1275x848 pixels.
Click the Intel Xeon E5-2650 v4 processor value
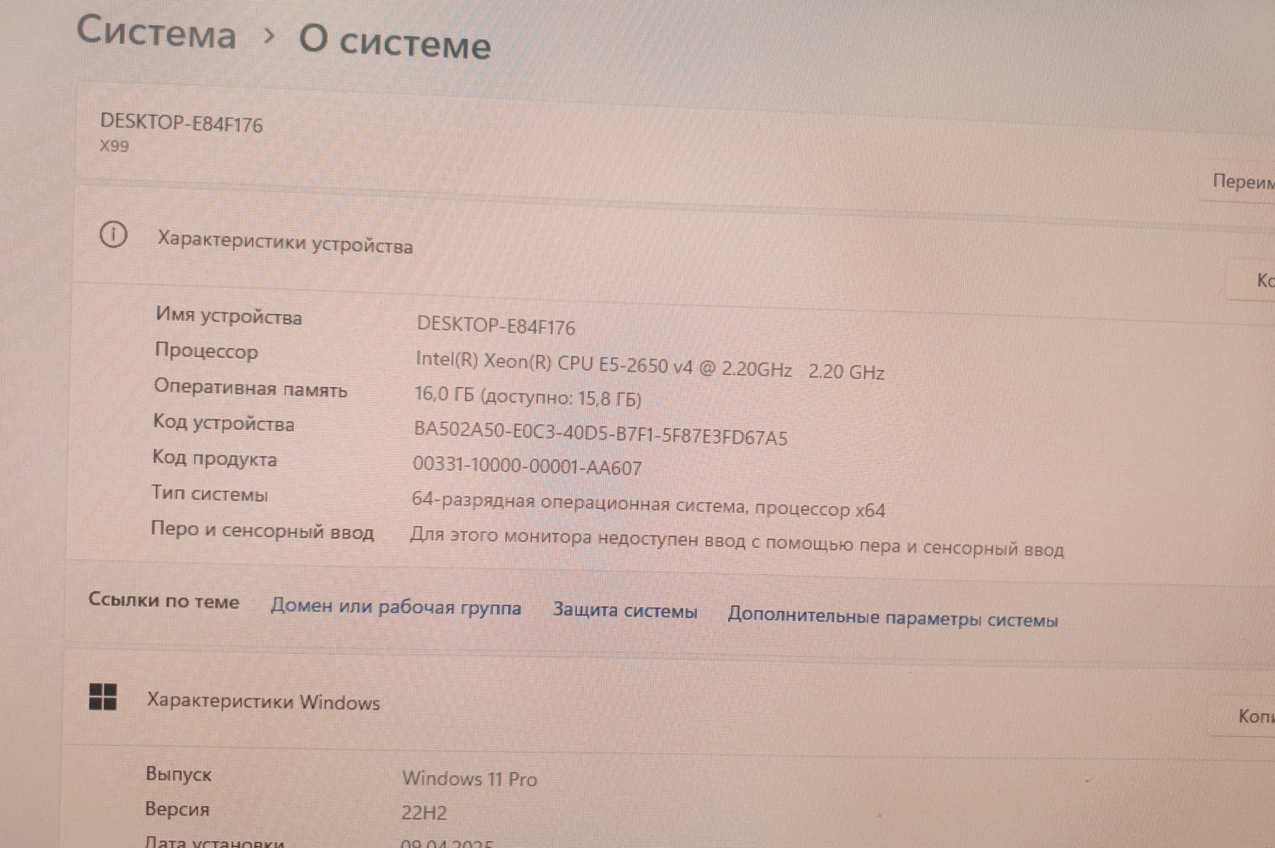tap(649, 366)
